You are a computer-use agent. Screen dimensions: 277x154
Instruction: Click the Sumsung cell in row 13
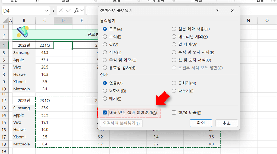[x=24, y=108]
